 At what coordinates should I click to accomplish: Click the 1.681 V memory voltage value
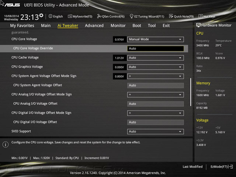coord(220,95)
